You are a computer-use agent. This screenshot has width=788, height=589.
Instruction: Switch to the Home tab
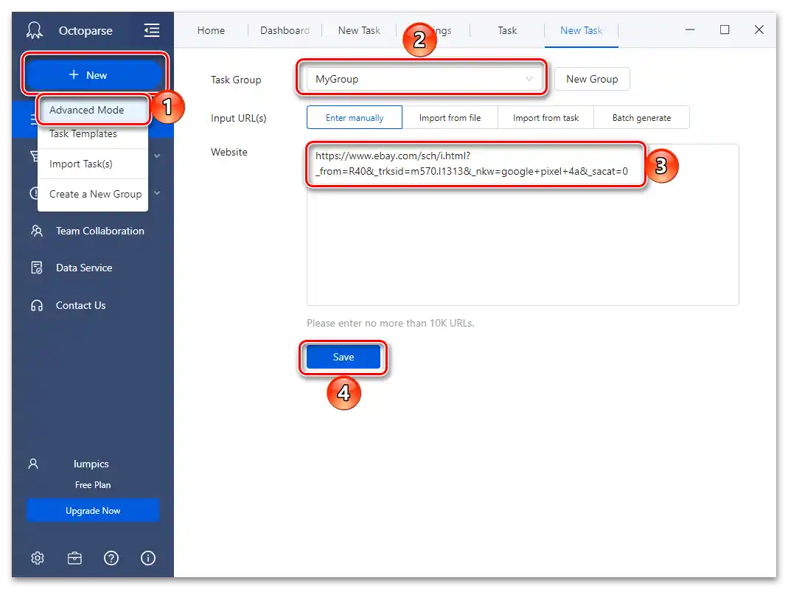(211, 30)
